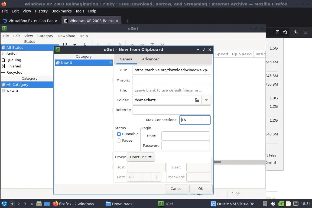Image resolution: width=312 pixels, height=208 pixels.
Task: Open uGet Download menu
Action: point(66,36)
